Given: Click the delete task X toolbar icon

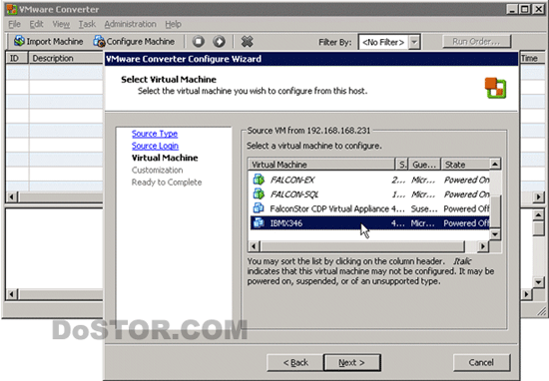Looking at the screenshot, I should (x=247, y=41).
